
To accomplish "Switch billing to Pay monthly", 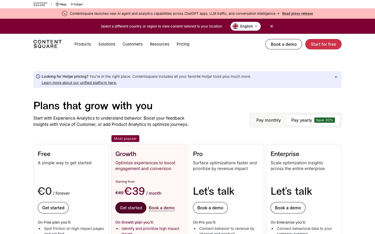I will point(268,120).
